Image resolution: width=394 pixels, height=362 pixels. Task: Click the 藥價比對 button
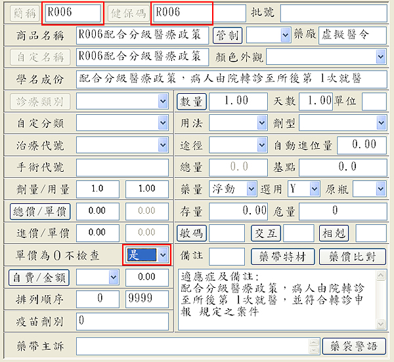click(x=353, y=256)
